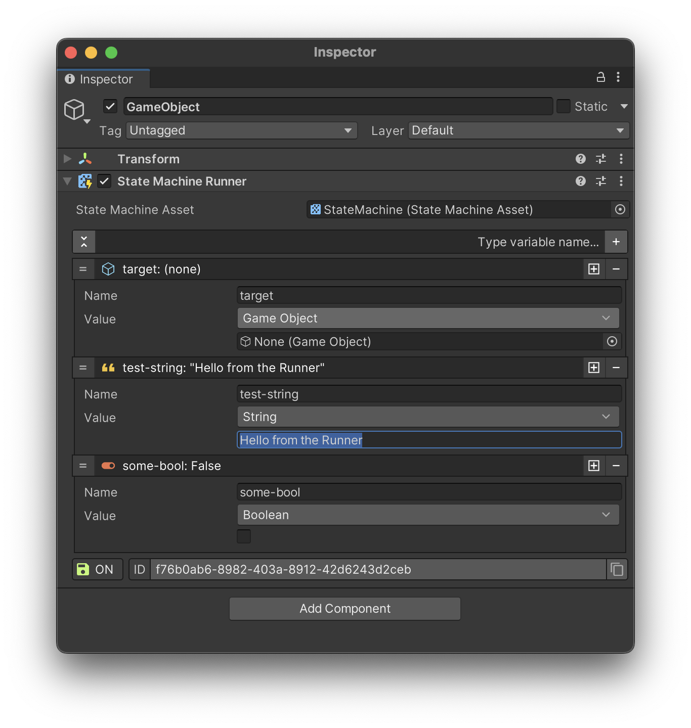
Task: Click the Add Component button
Action: [x=345, y=608]
